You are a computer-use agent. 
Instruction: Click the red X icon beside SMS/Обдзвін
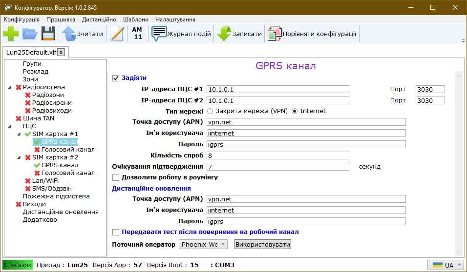click(x=28, y=189)
